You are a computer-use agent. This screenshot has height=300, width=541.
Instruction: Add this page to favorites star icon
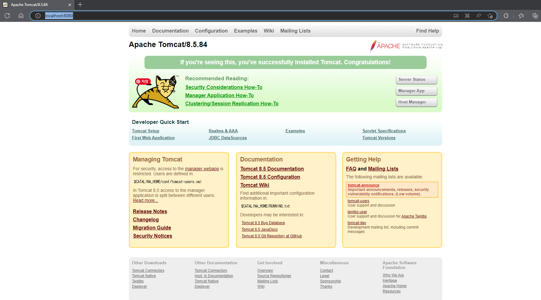[x=490, y=16]
